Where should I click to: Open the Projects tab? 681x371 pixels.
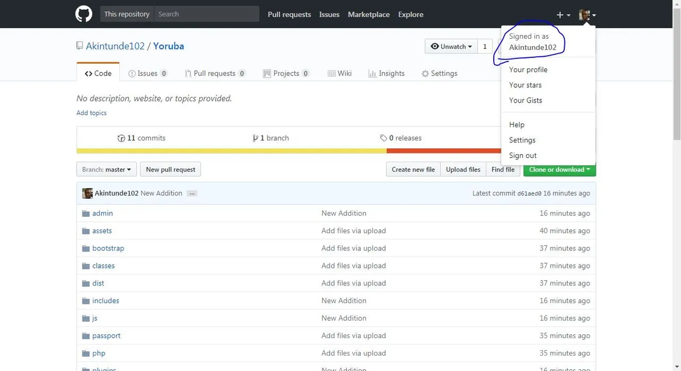286,73
